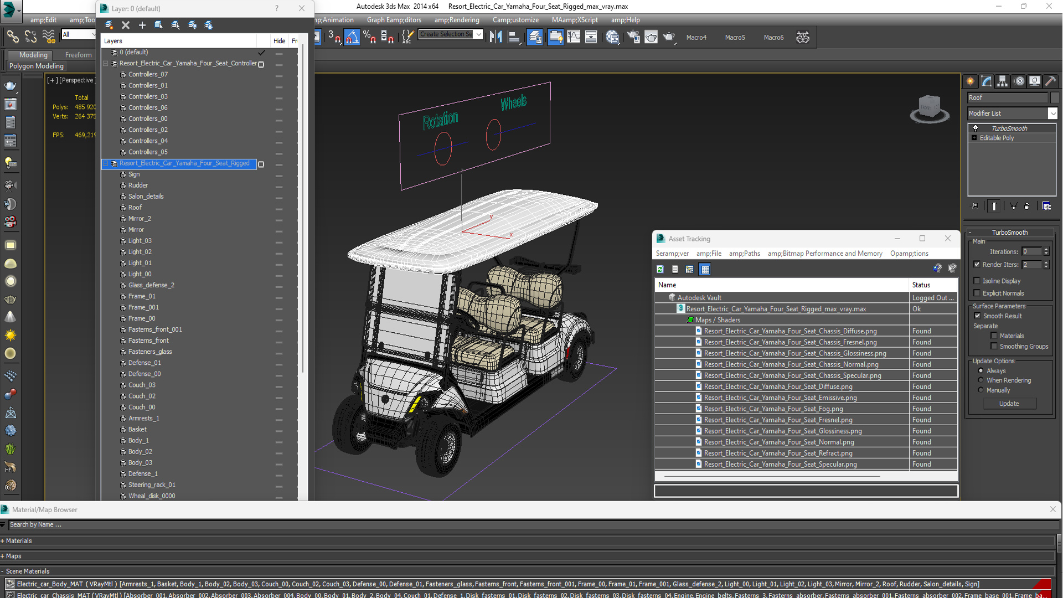The height and width of the screenshot is (598, 1063).
Task: Collapse the Yamaha_Four_Seat_Rigged layer
Action: point(106,163)
